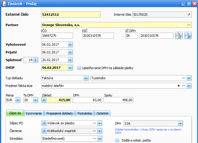Maximize the Záväzok window
198x143 pixels.
click(x=189, y=4)
